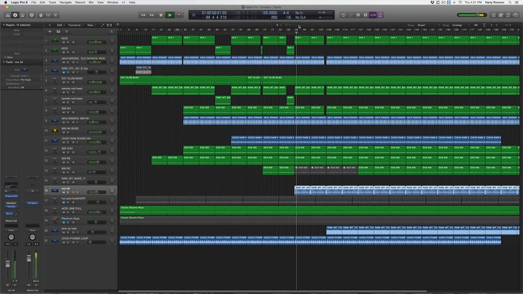Image resolution: width=523 pixels, height=294 pixels.
Task: Open Quick Help question mark button
Action: click(32, 15)
